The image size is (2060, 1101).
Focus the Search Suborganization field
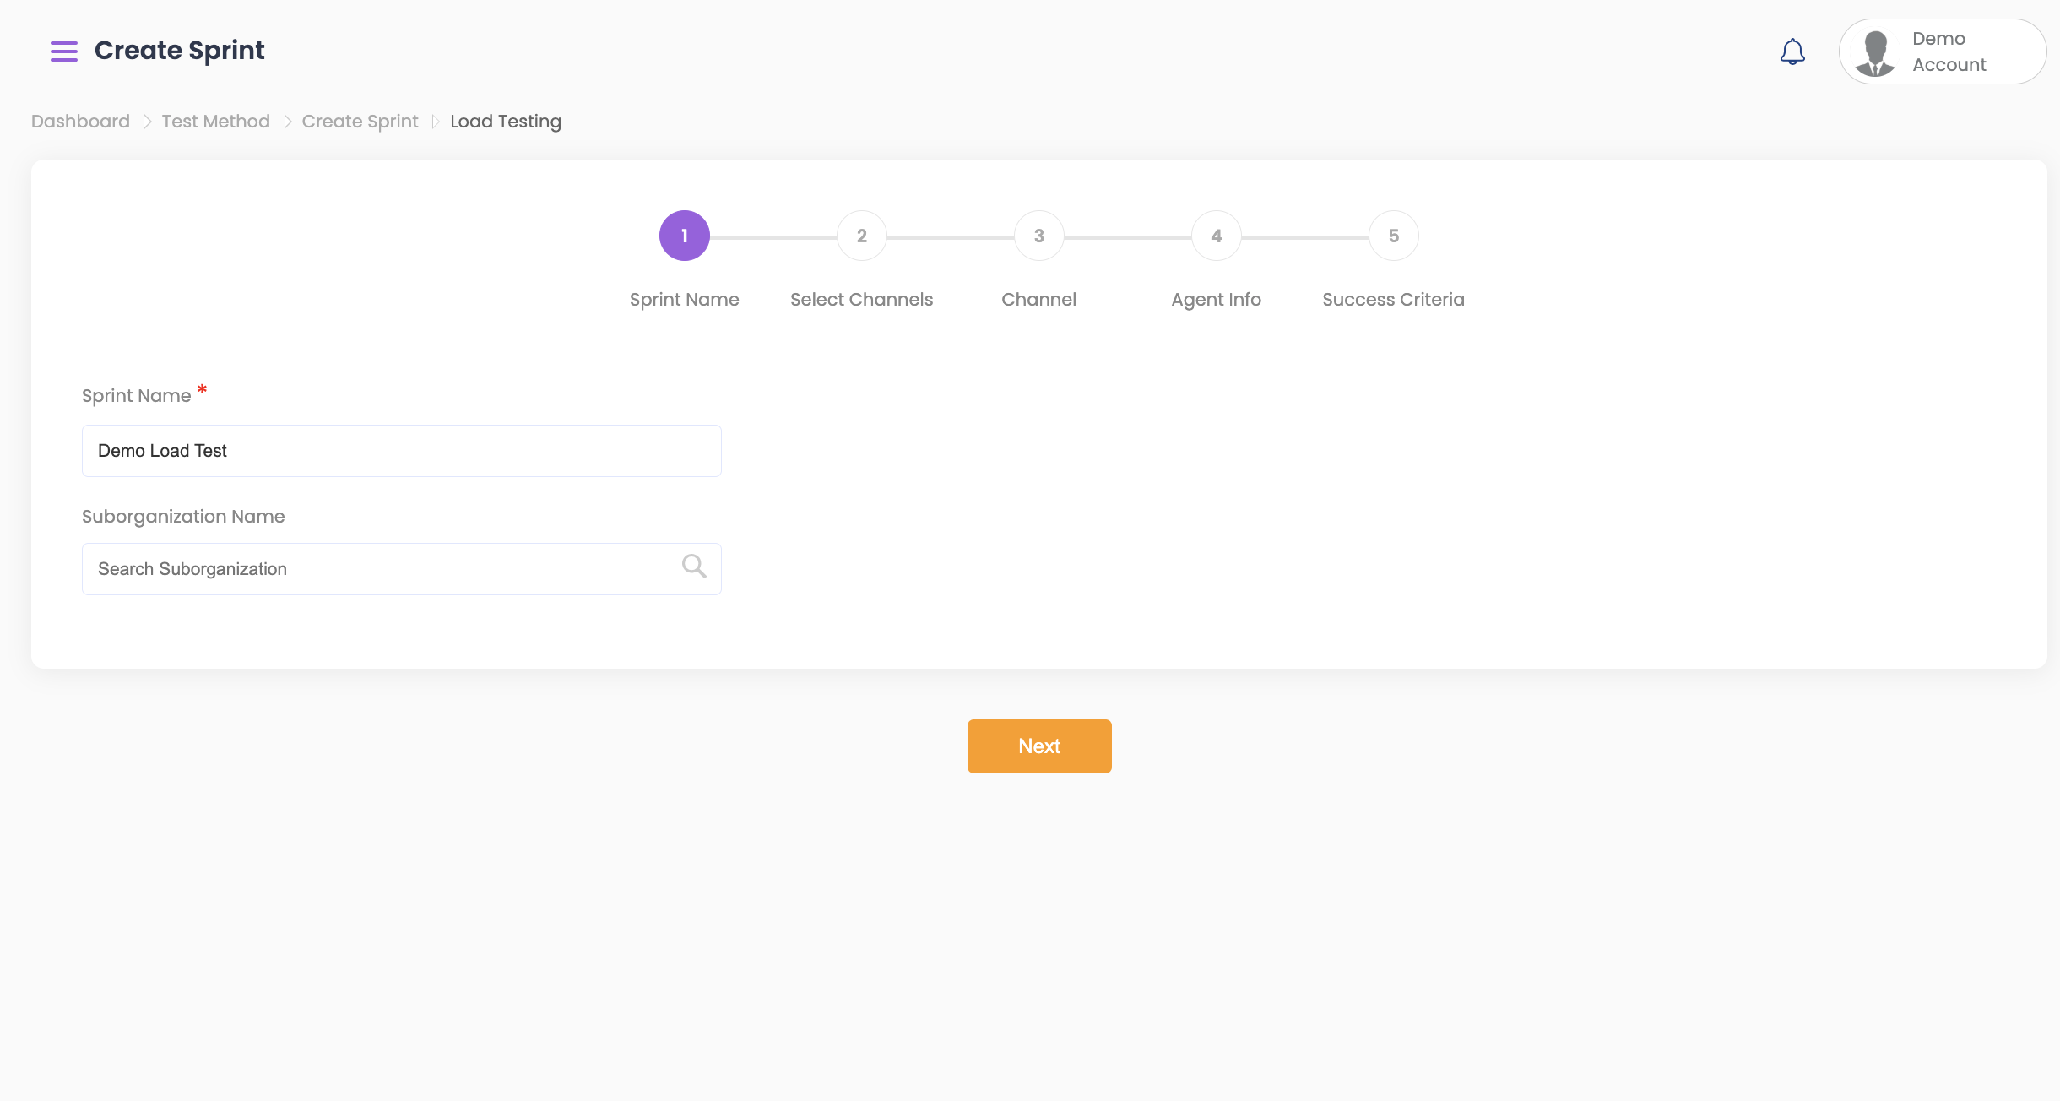click(x=380, y=569)
